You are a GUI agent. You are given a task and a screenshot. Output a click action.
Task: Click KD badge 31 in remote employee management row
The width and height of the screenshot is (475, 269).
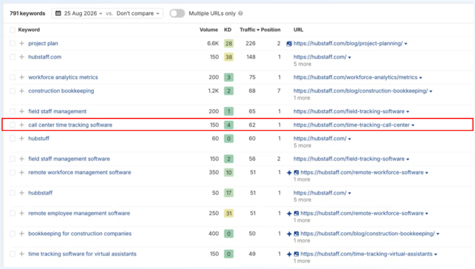pos(229,213)
